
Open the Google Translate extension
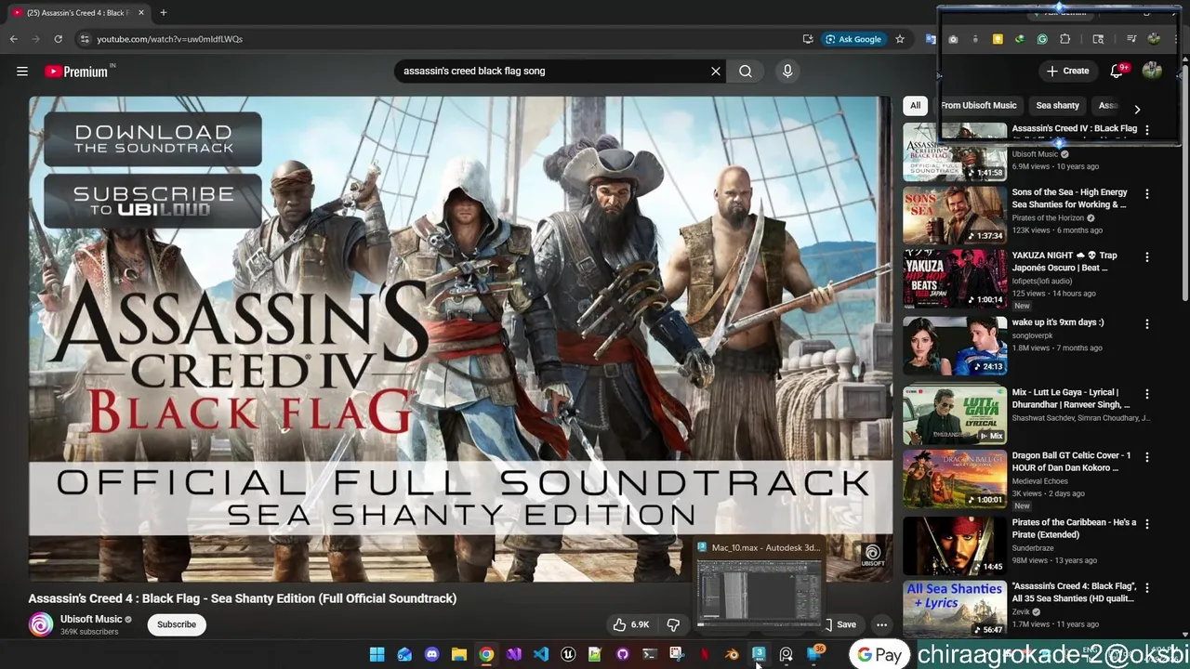point(931,39)
